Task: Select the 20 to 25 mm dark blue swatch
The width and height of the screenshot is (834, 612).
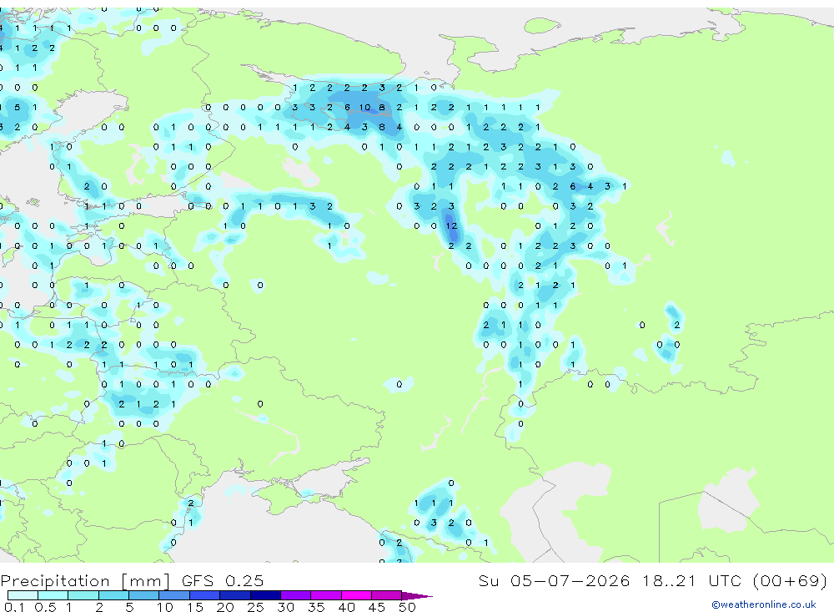Action: click(x=235, y=595)
